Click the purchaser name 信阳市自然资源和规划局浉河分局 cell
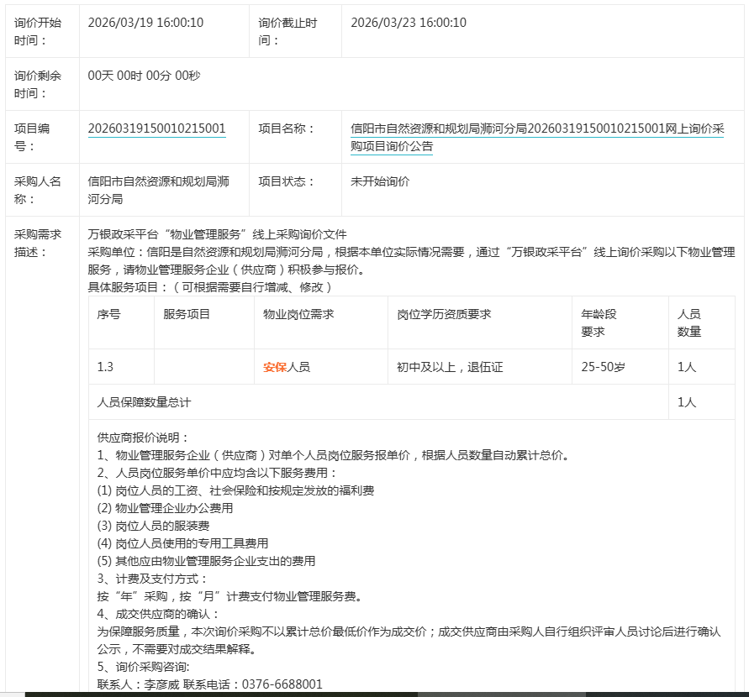Screen dimensions: 749x697 point(158,190)
